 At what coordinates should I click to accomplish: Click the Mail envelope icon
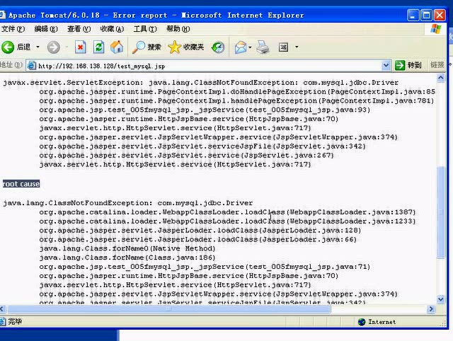click(241, 47)
